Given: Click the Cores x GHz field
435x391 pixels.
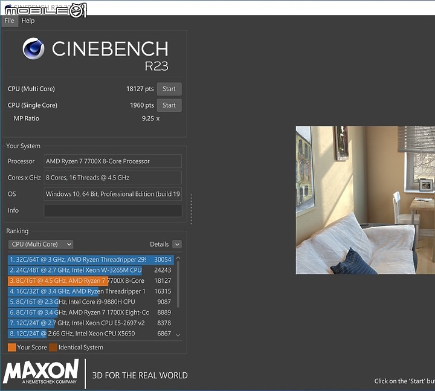Looking at the screenshot, I should point(112,178).
